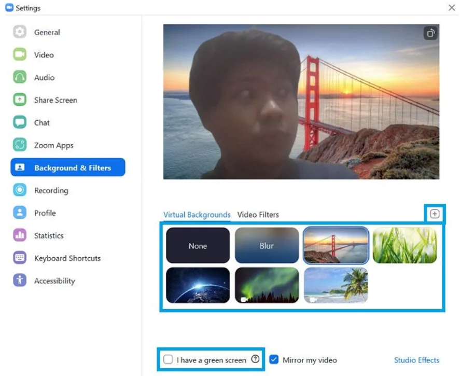Image resolution: width=475 pixels, height=376 pixels.
Task: Switch to Video Filters tab
Action: [258, 215]
